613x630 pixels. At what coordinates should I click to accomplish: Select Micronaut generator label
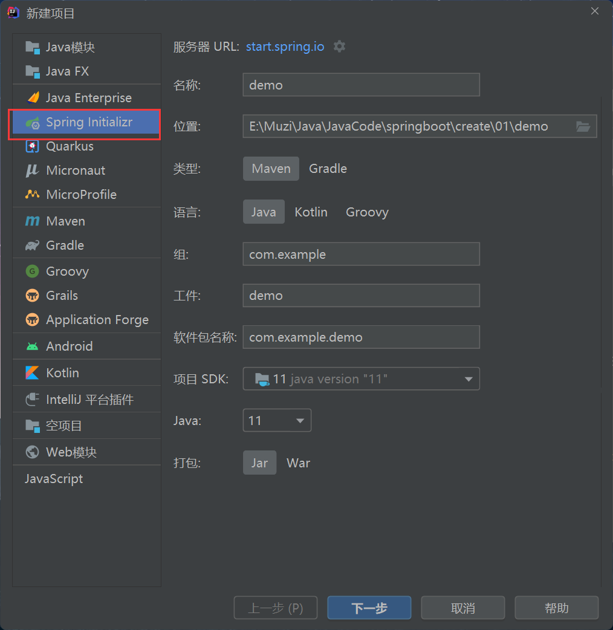76,170
